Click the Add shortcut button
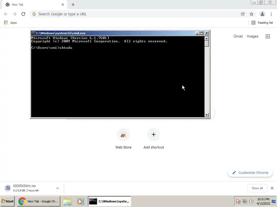This screenshot has height=207, width=277. [154, 139]
